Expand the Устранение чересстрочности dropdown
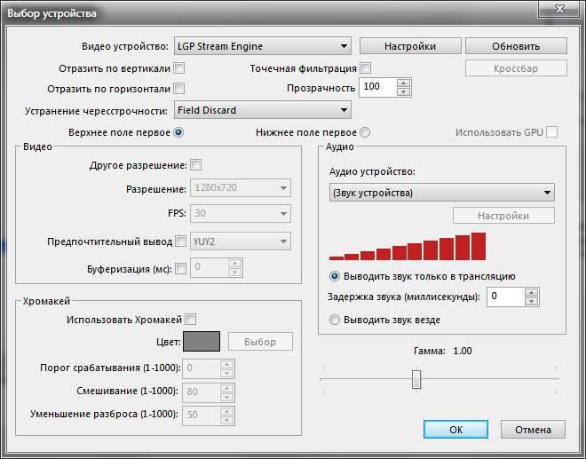Viewport: 586px width, 459px height. (x=262, y=110)
